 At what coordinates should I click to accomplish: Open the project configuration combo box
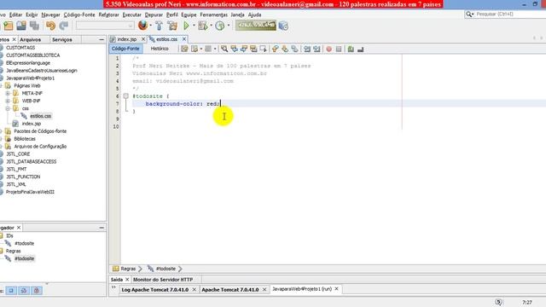click(x=105, y=26)
